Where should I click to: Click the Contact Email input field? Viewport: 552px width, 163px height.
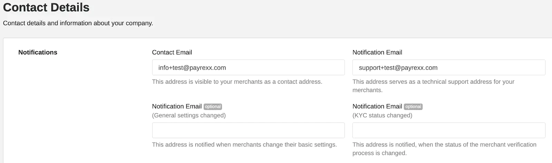pos(248,68)
